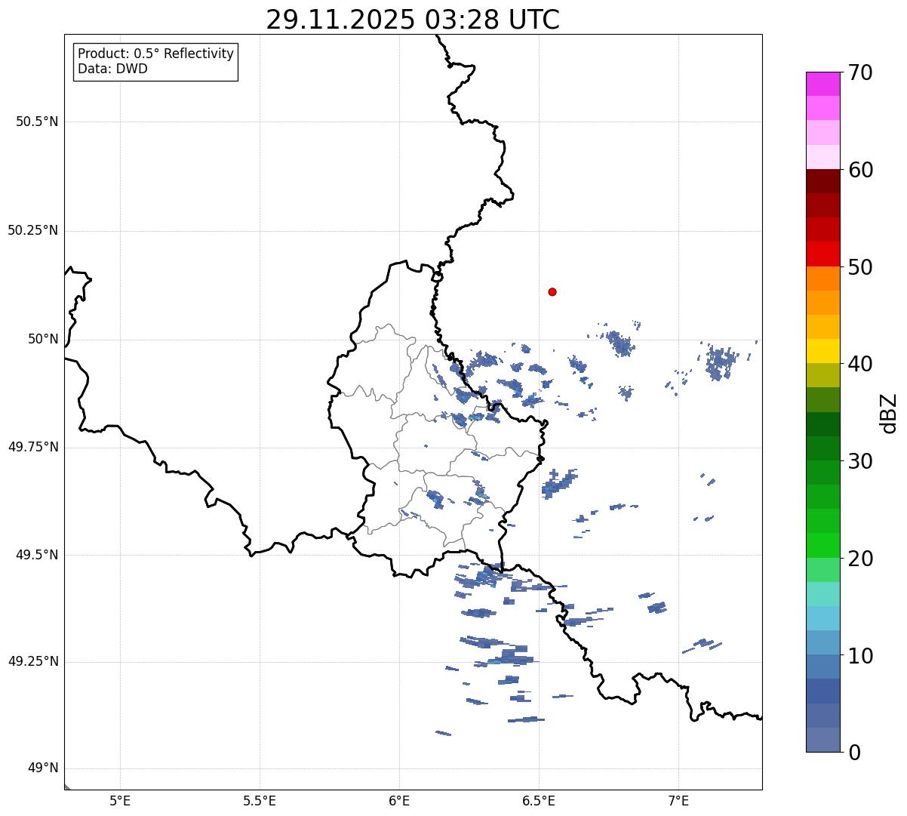Pick the olive swatch just below 40 dBZ
907x816 pixels.
822,376
